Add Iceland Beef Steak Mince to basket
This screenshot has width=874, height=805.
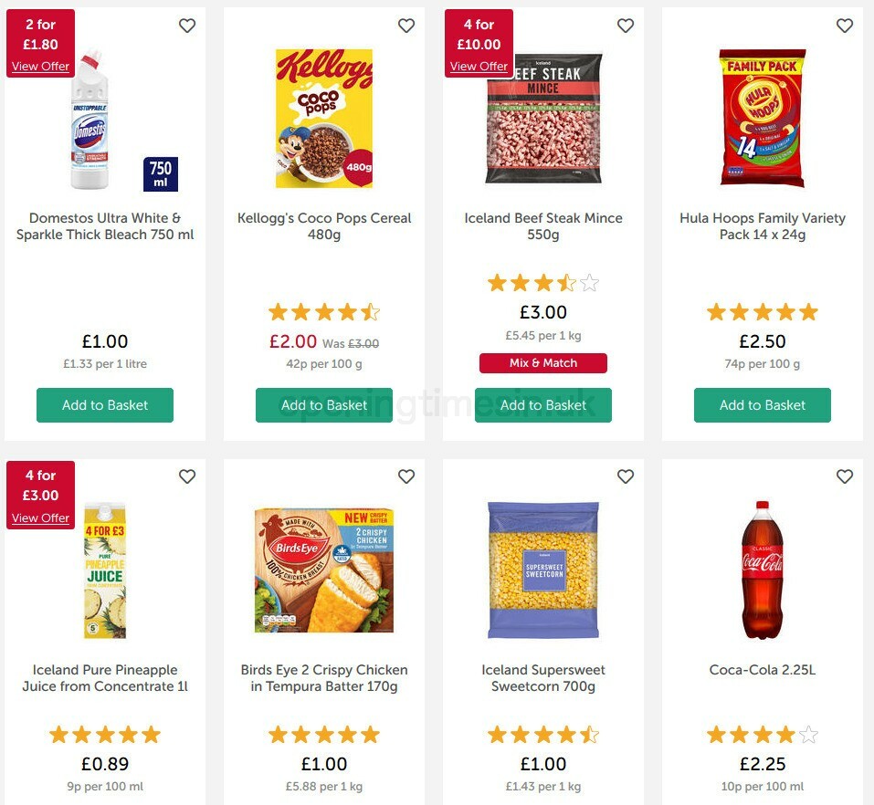point(543,404)
